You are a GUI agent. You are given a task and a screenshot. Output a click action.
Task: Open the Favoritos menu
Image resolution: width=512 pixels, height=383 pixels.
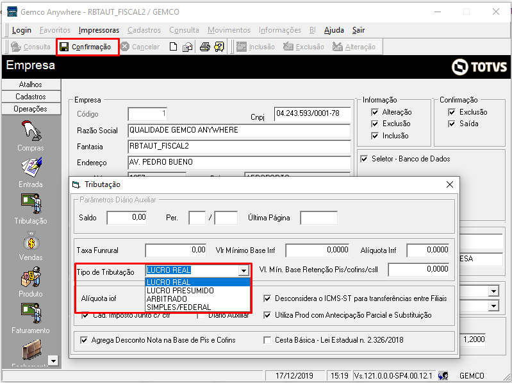tap(55, 30)
